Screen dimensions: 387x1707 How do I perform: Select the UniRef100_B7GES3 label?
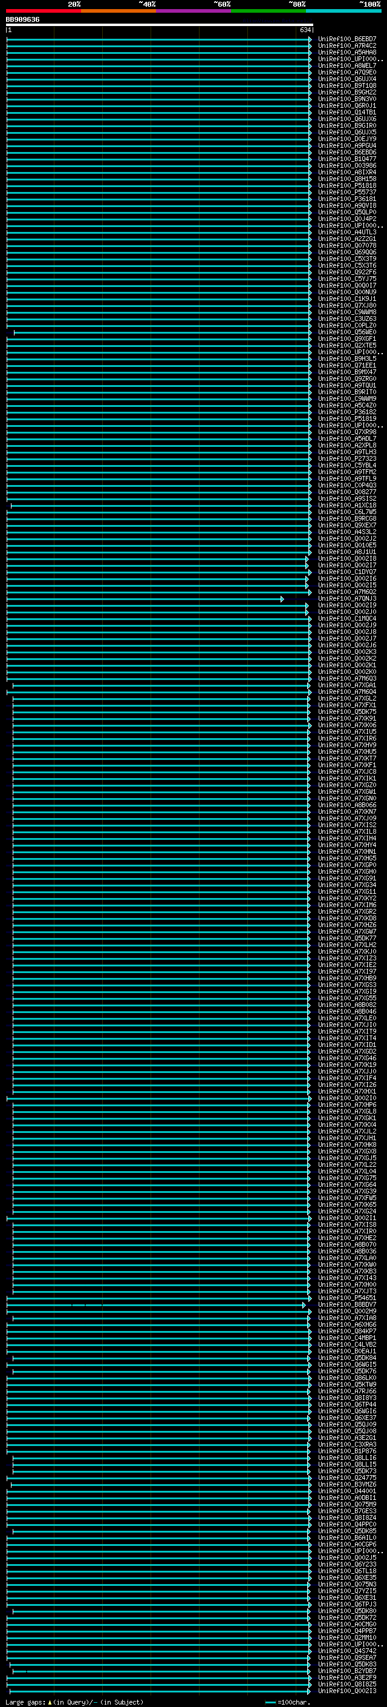click(x=346, y=1511)
